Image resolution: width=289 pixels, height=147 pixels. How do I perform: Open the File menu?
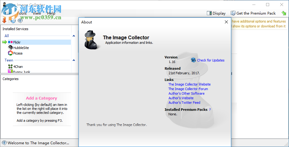8,13
